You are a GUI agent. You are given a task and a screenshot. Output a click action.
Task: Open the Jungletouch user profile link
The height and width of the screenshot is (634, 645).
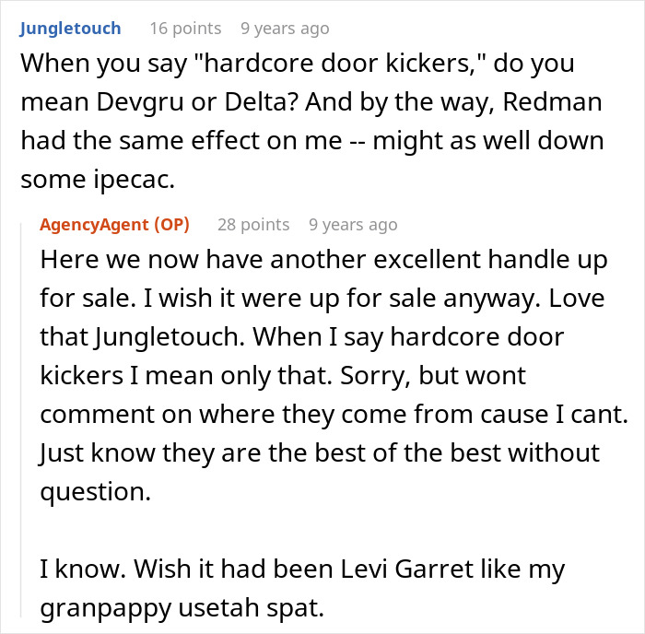[x=70, y=29]
